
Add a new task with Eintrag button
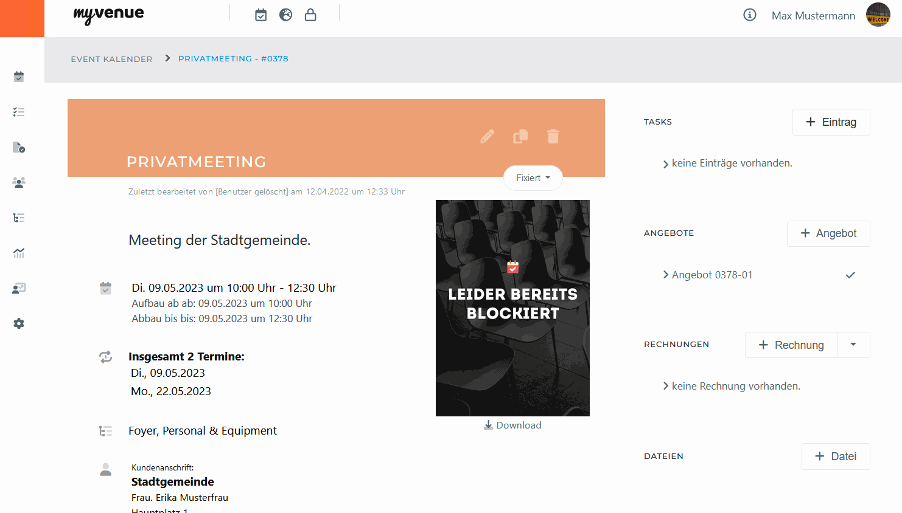[x=831, y=122]
